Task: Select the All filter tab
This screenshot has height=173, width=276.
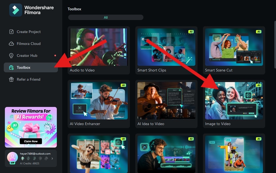Action: coord(106,17)
